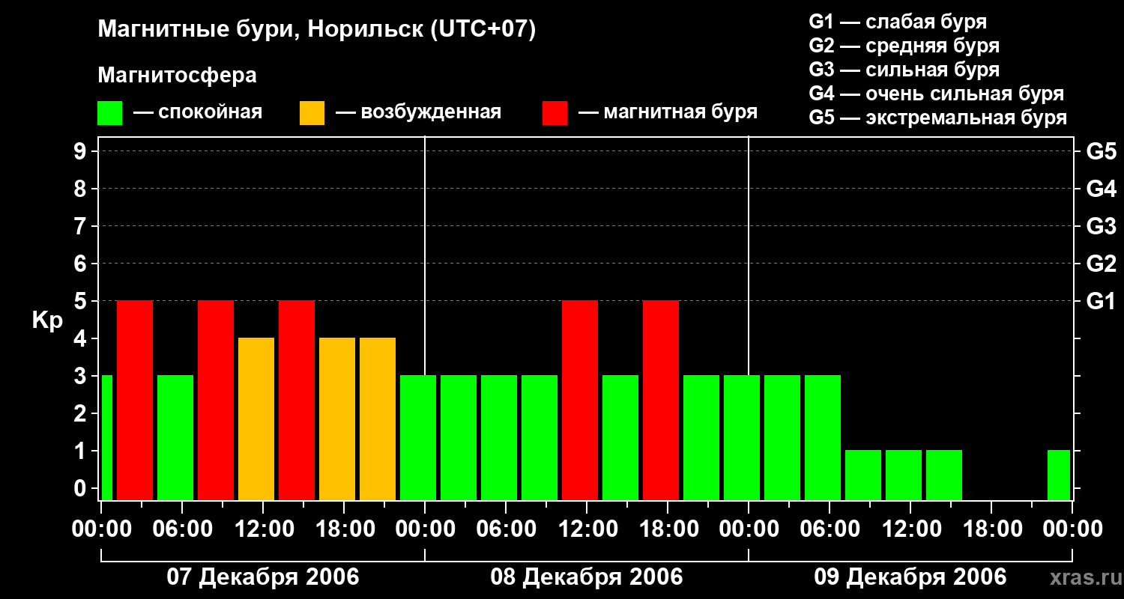Click the red 'магнитная буря' legend swatch
This screenshot has width=1124, height=599.
tap(555, 113)
